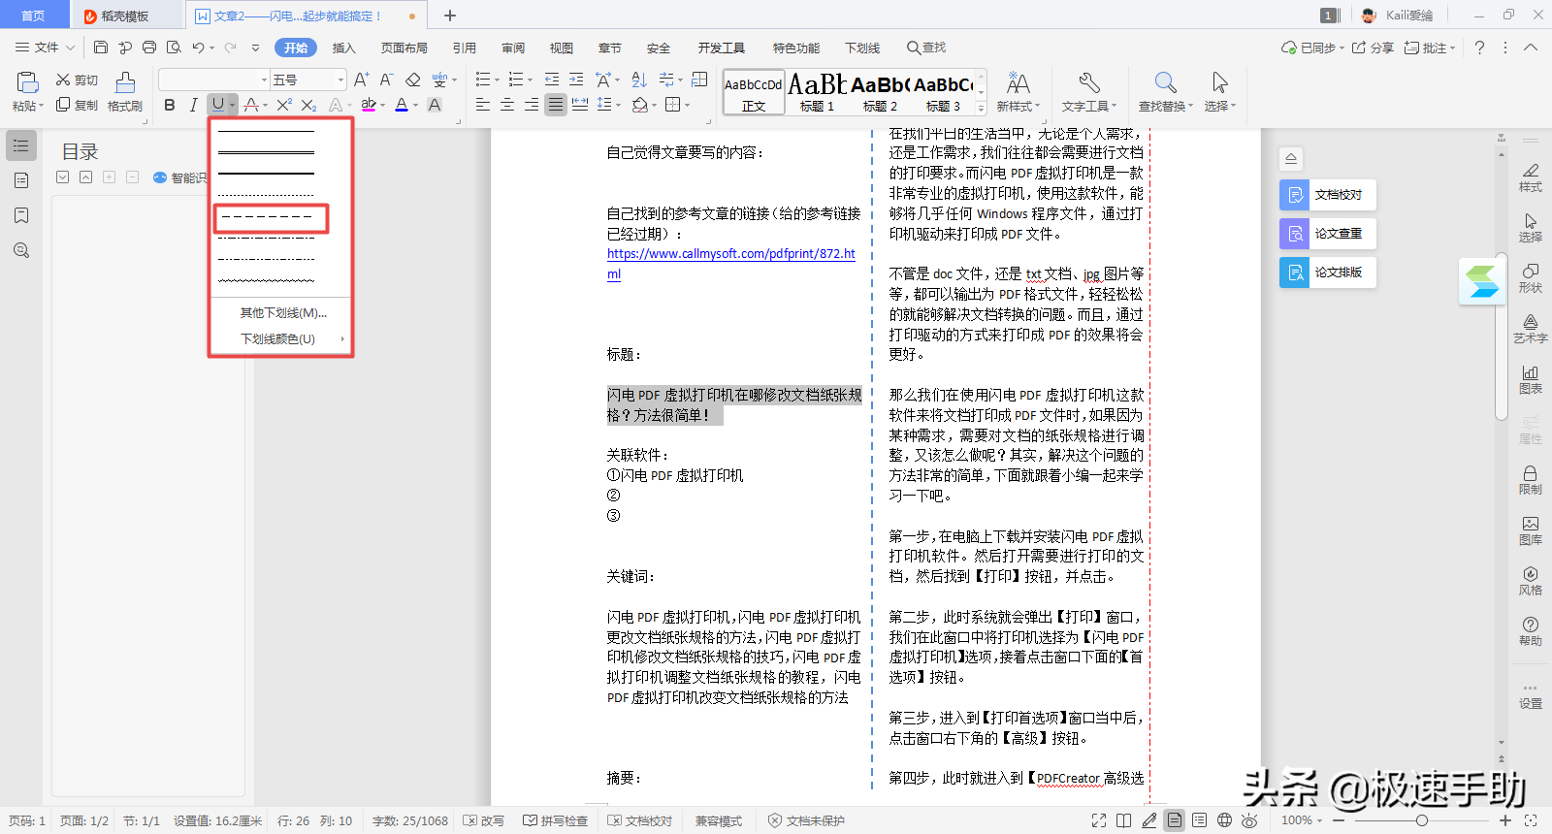Click the save icon
The image size is (1552, 834).
pos(101,48)
